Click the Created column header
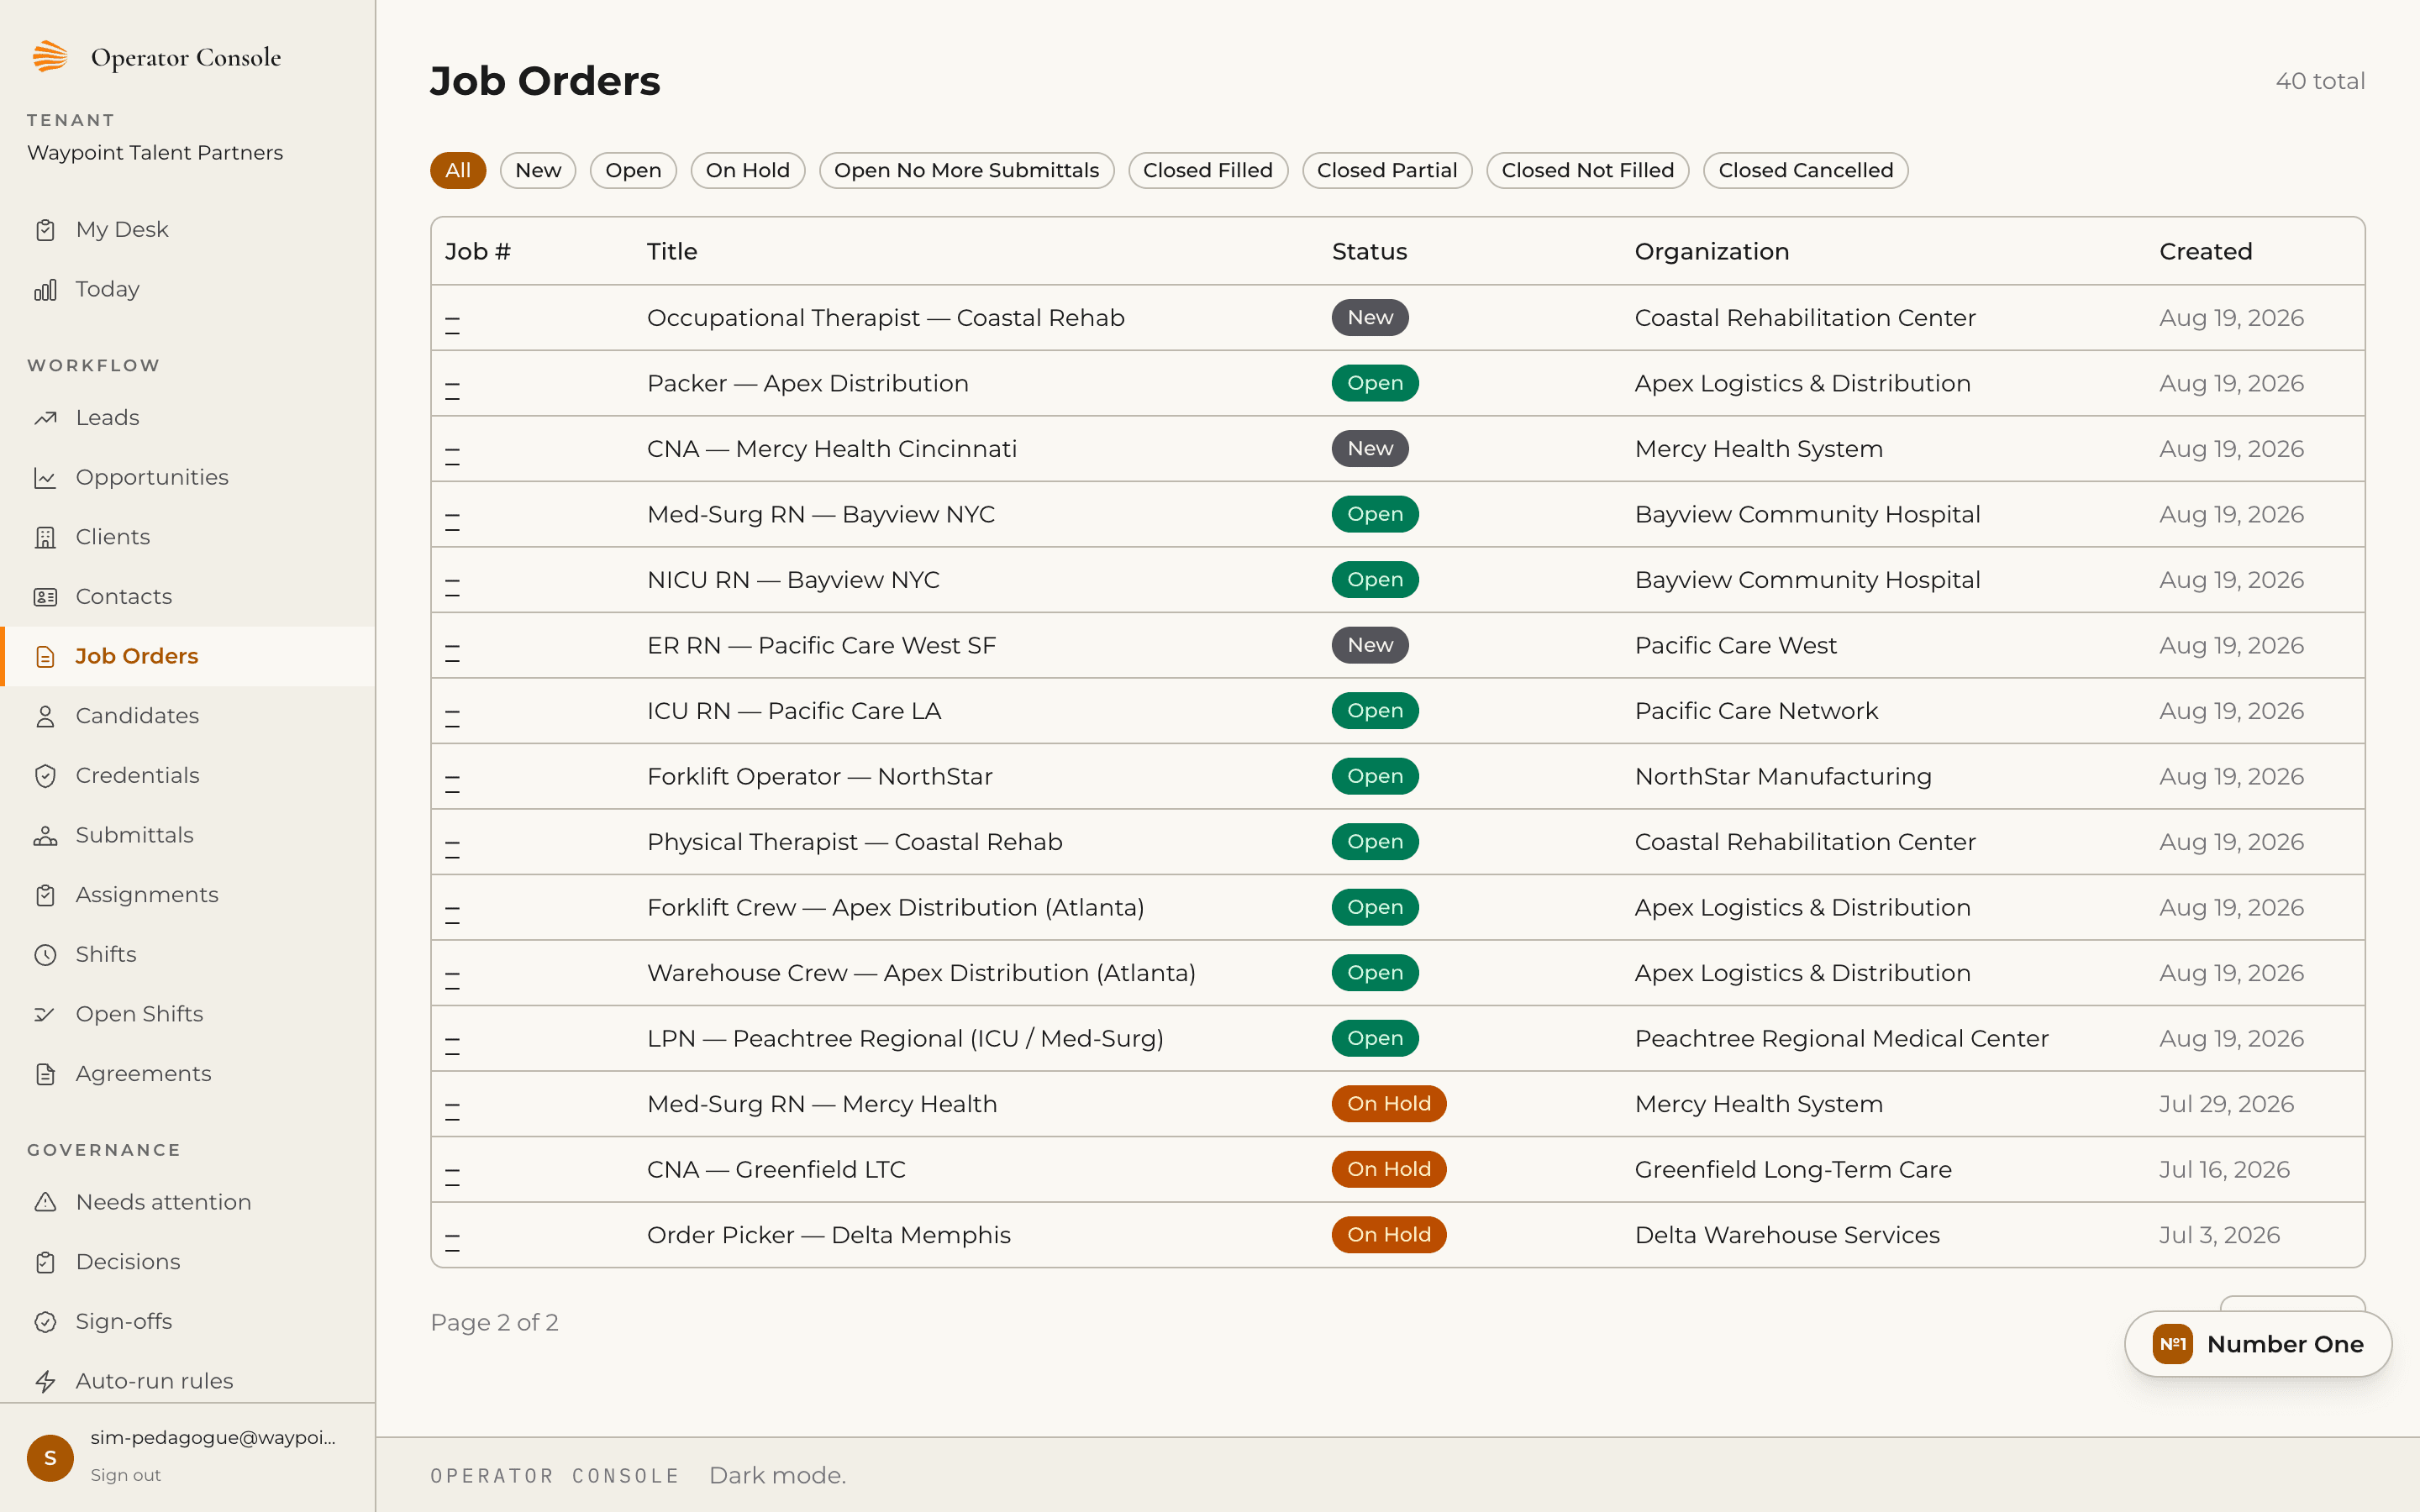This screenshot has height=1512, width=2420. [x=2205, y=252]
